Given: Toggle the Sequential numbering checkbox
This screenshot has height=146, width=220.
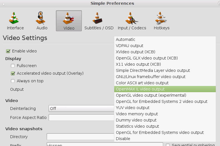Looking at the screenshot, I should (x=168, y=145).
